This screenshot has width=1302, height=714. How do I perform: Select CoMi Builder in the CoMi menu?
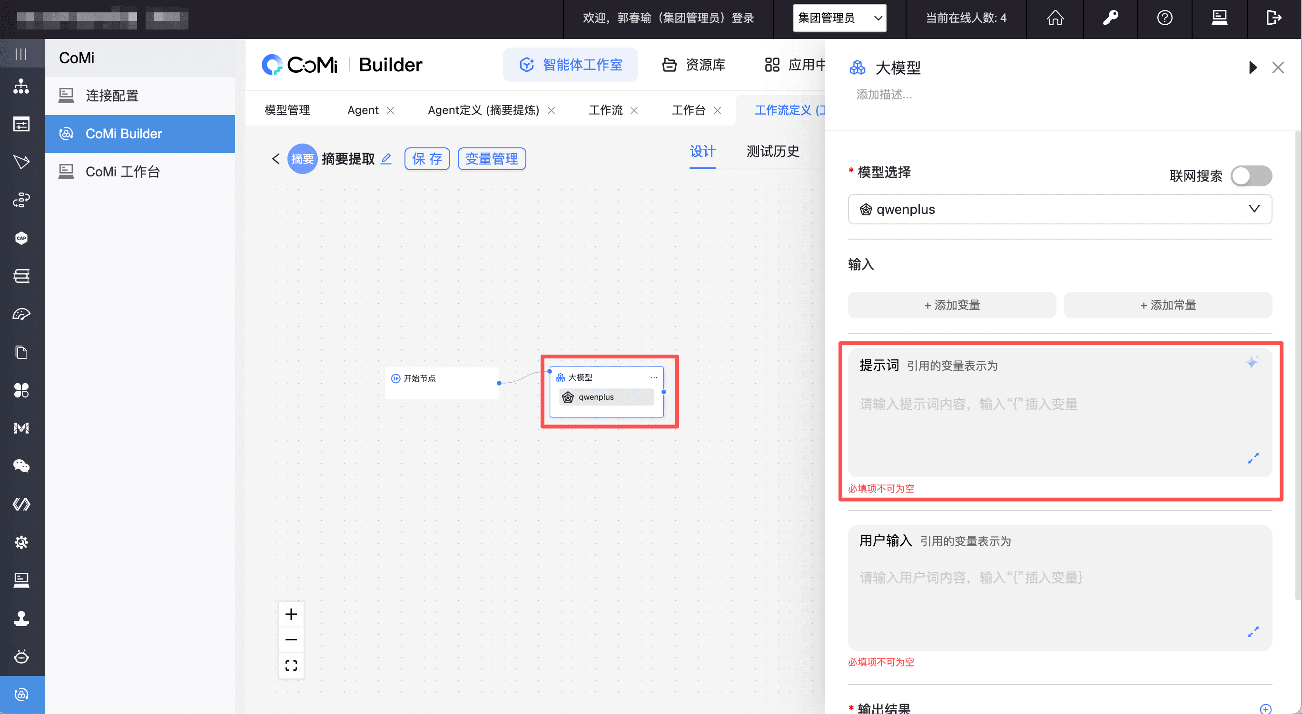[x=139, y=134]
